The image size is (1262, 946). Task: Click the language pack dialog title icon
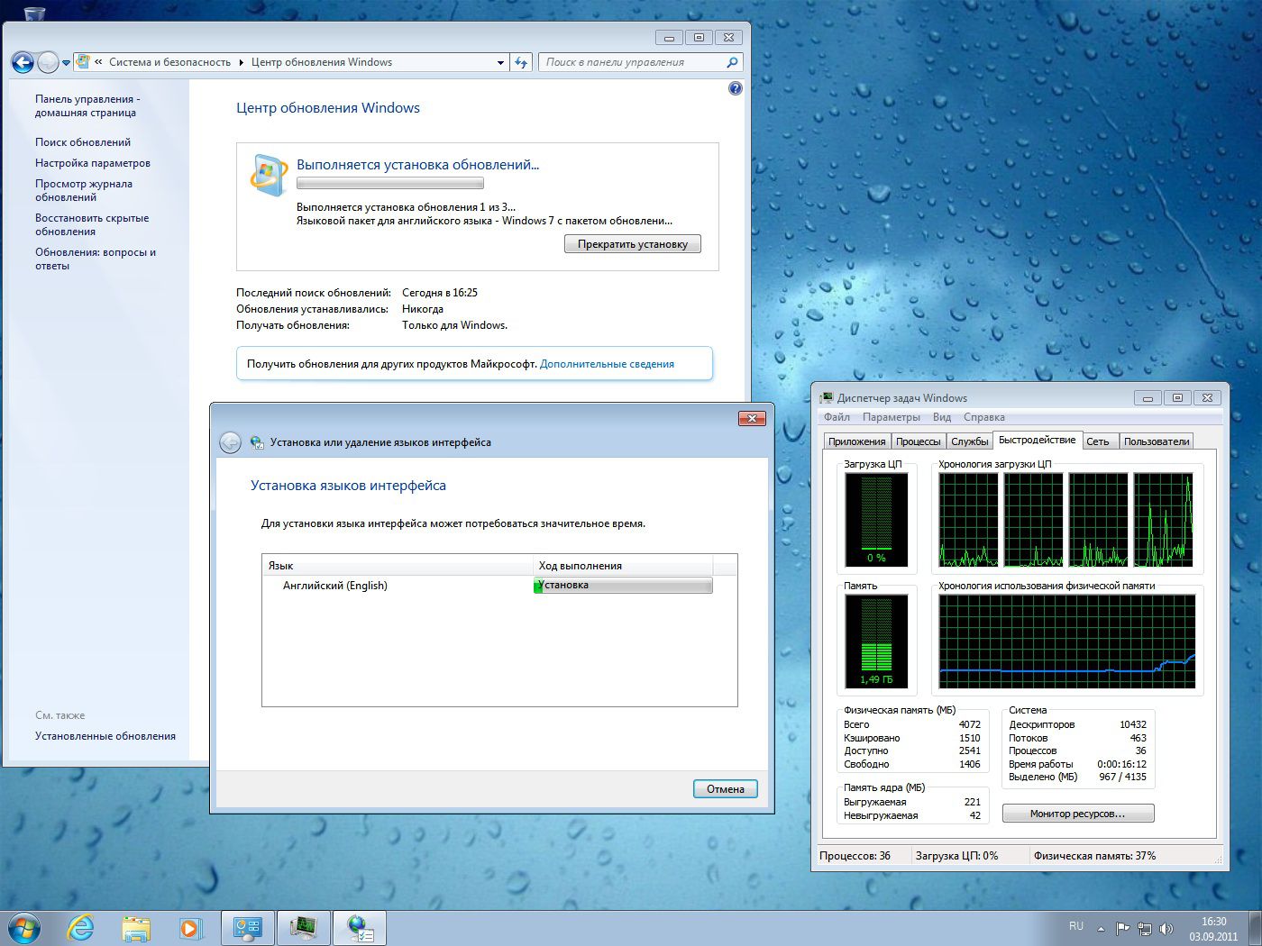[x=257, y=442]
